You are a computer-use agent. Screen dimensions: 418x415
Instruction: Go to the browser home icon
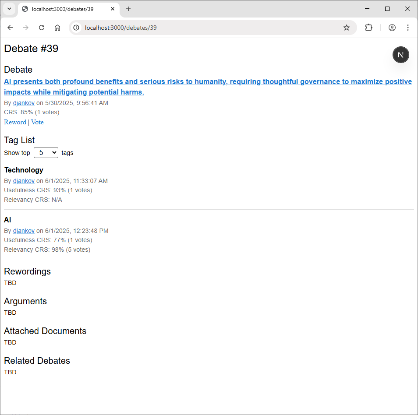[x=57, y=28]
